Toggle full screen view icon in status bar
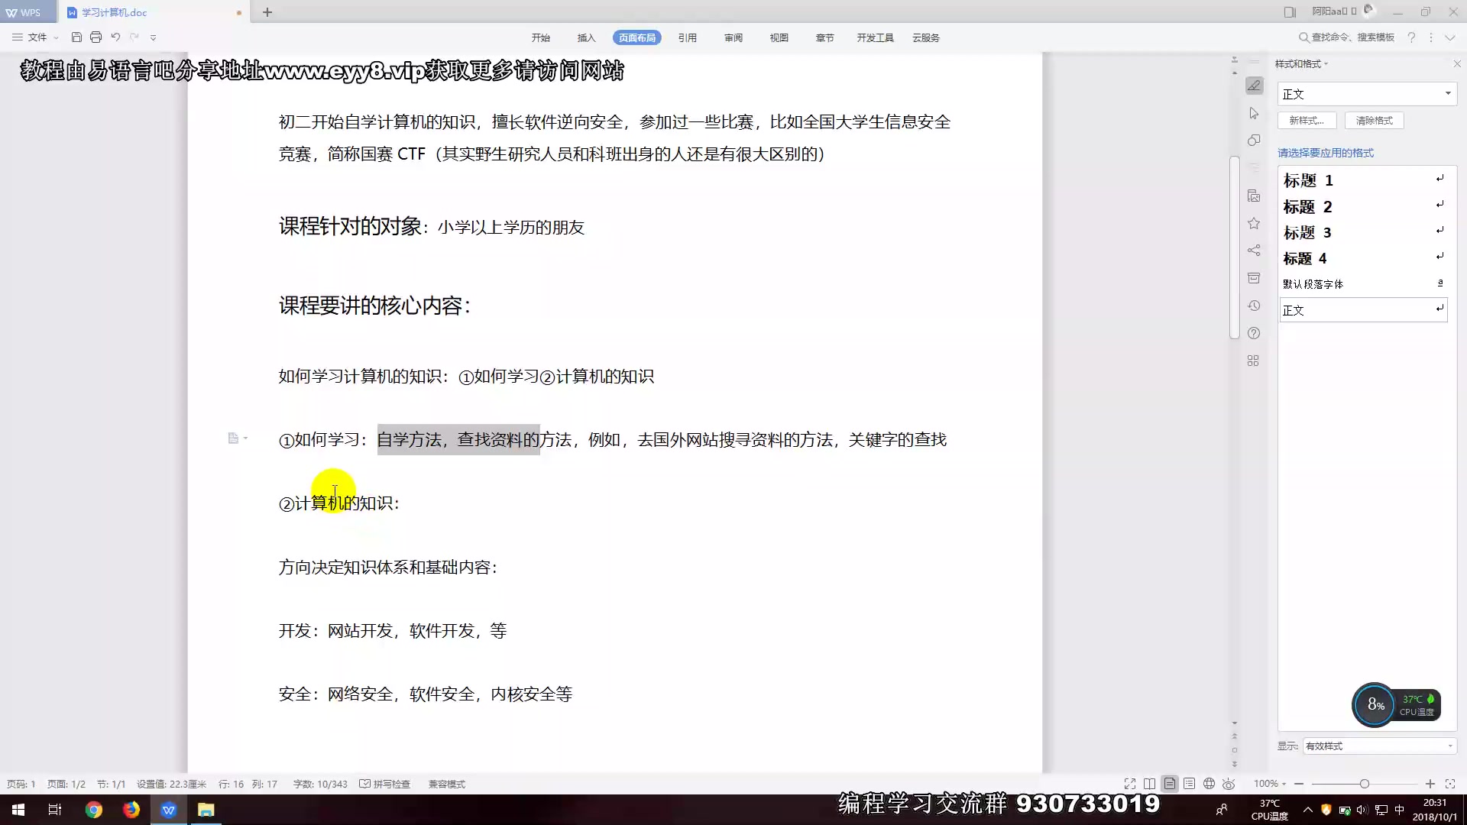The image size is (1467, 825). 1130,784
